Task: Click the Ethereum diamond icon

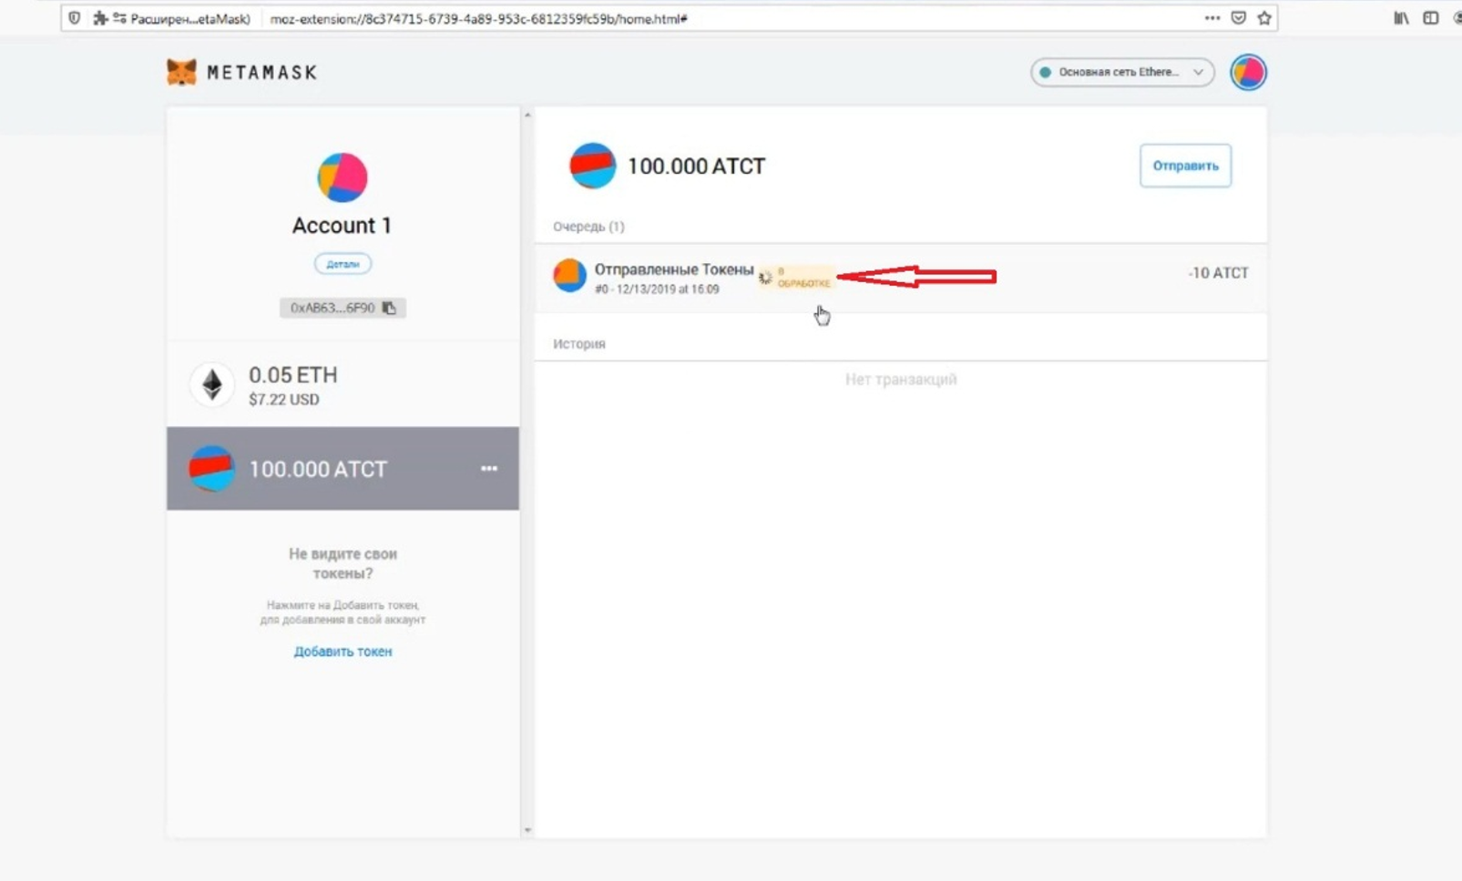Action: 212,385
